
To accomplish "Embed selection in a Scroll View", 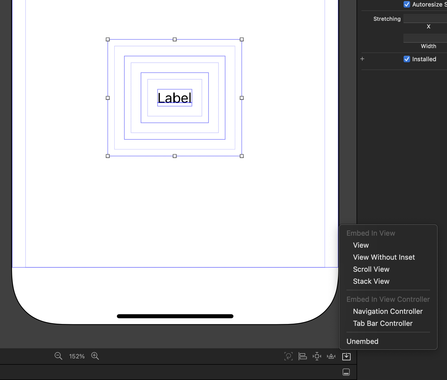I will tap(371, 269).
